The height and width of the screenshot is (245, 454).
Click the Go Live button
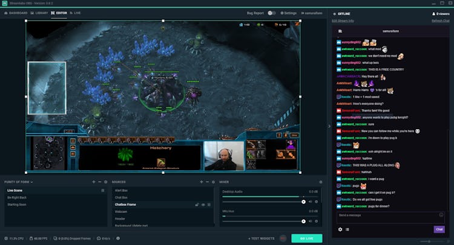click(x=307, y=238)
